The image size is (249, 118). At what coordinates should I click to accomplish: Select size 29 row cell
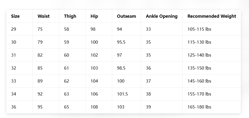(14, 29)
